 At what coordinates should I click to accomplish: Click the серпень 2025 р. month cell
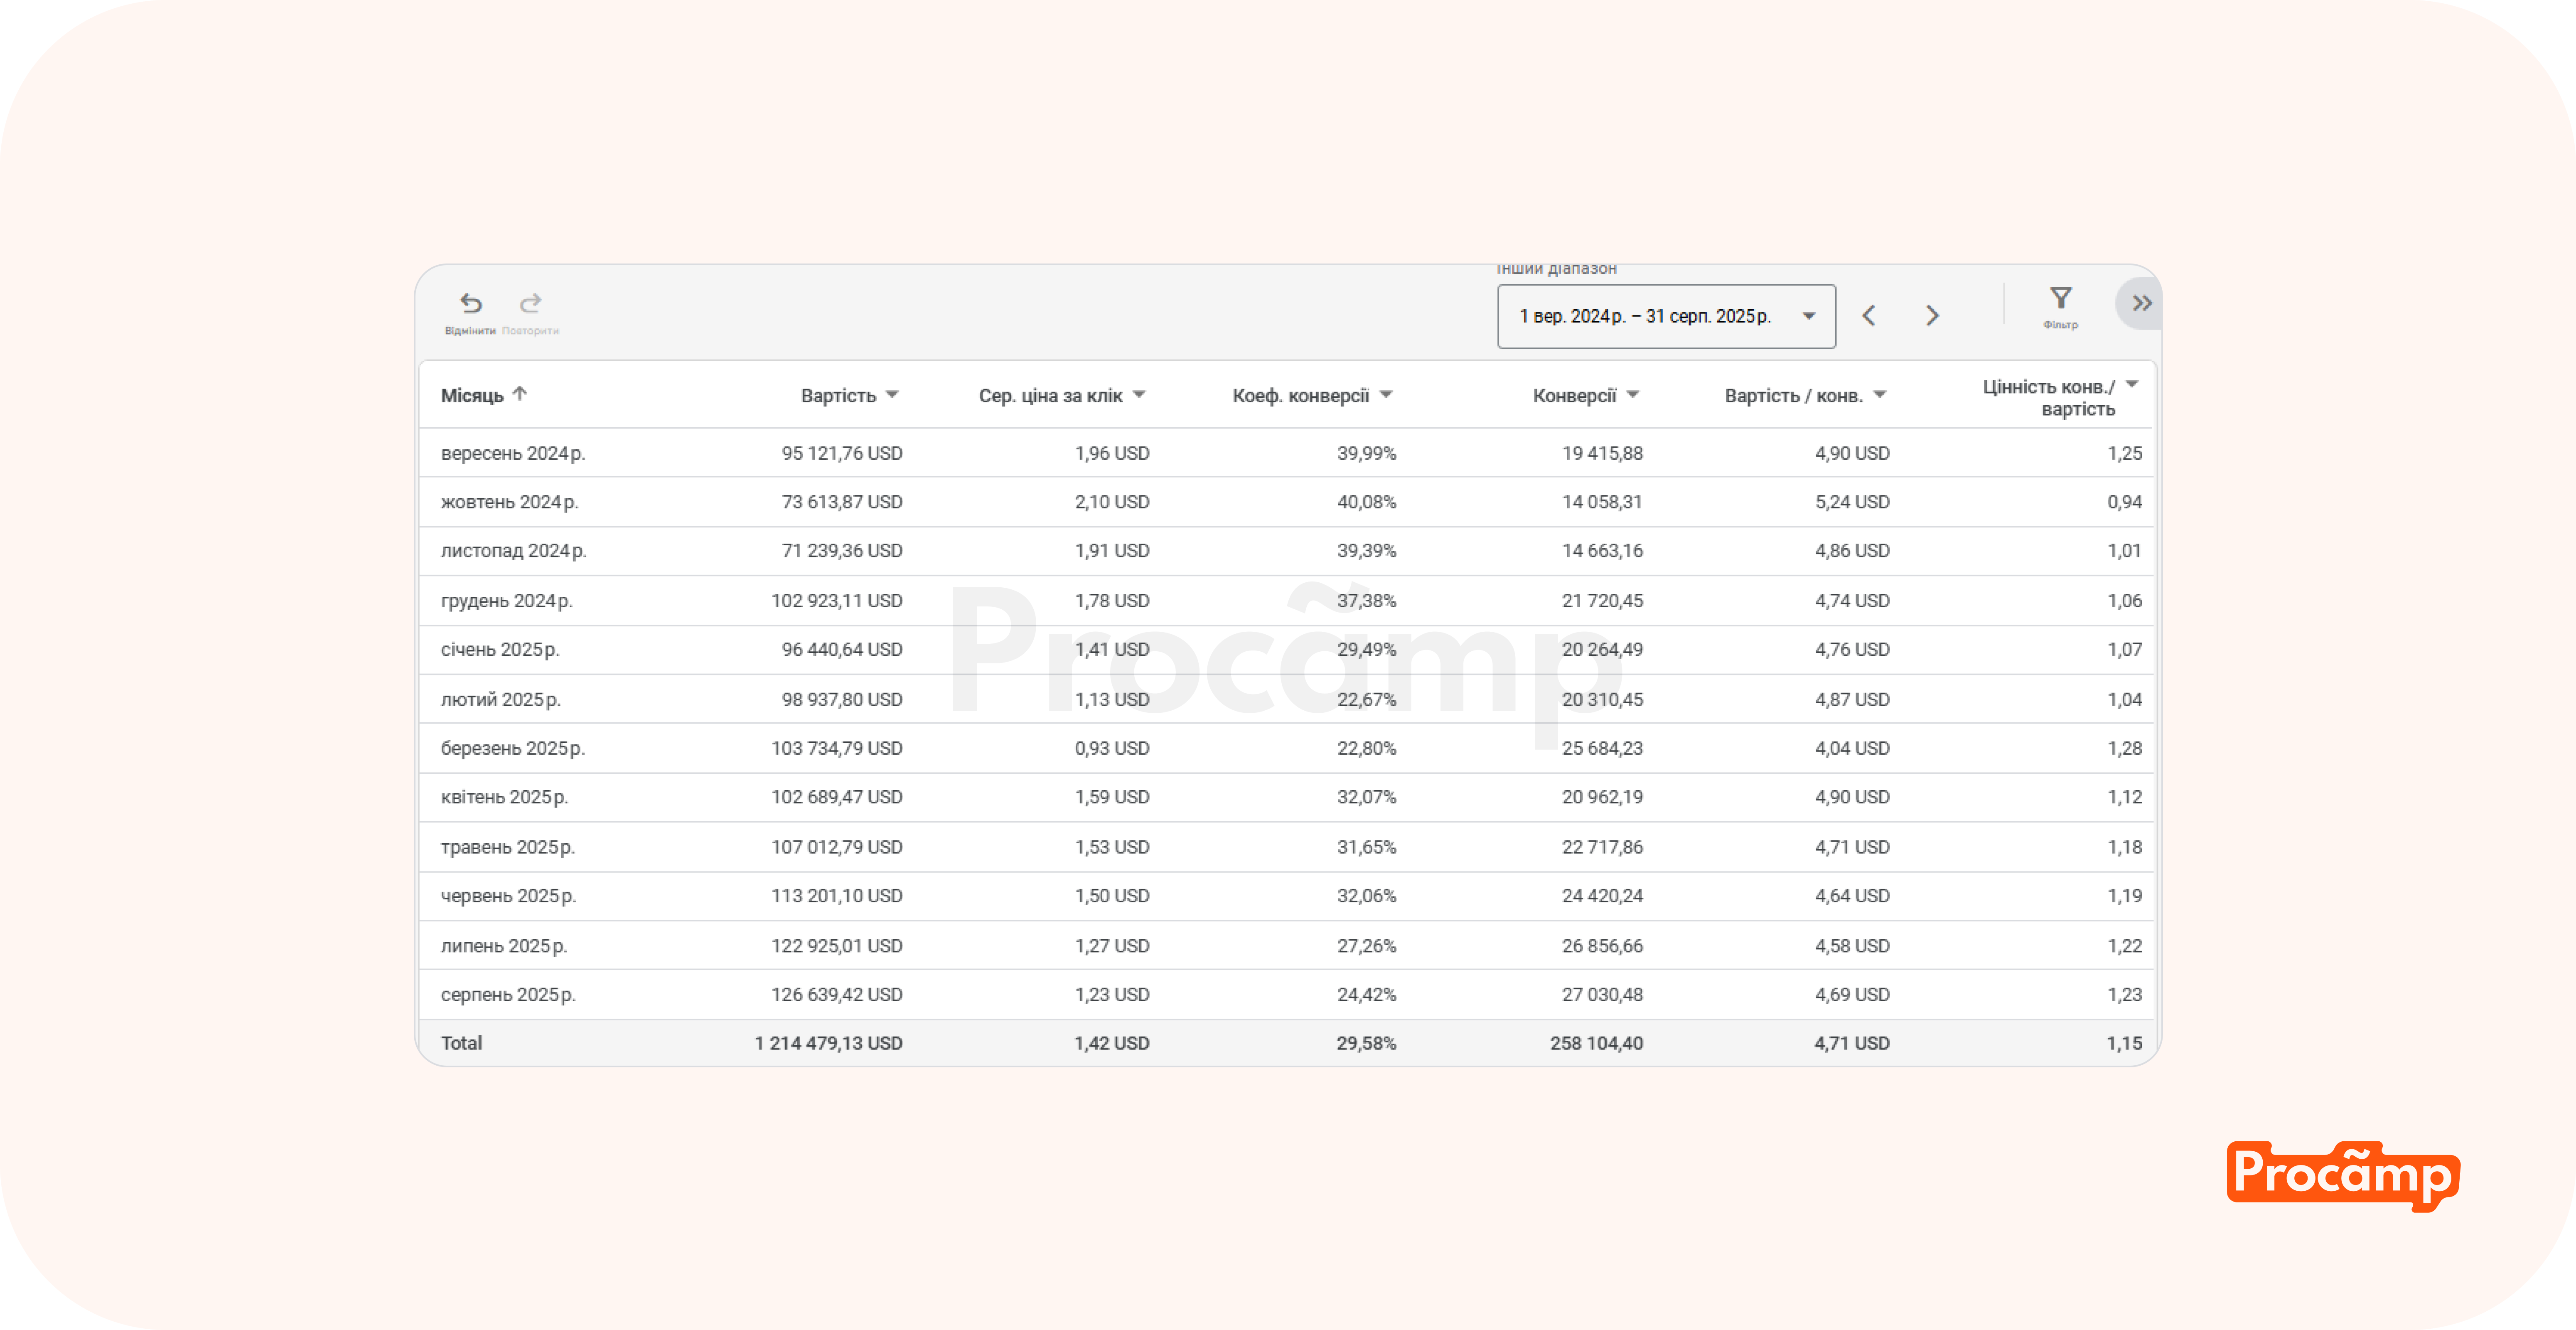tap(508, 994)
